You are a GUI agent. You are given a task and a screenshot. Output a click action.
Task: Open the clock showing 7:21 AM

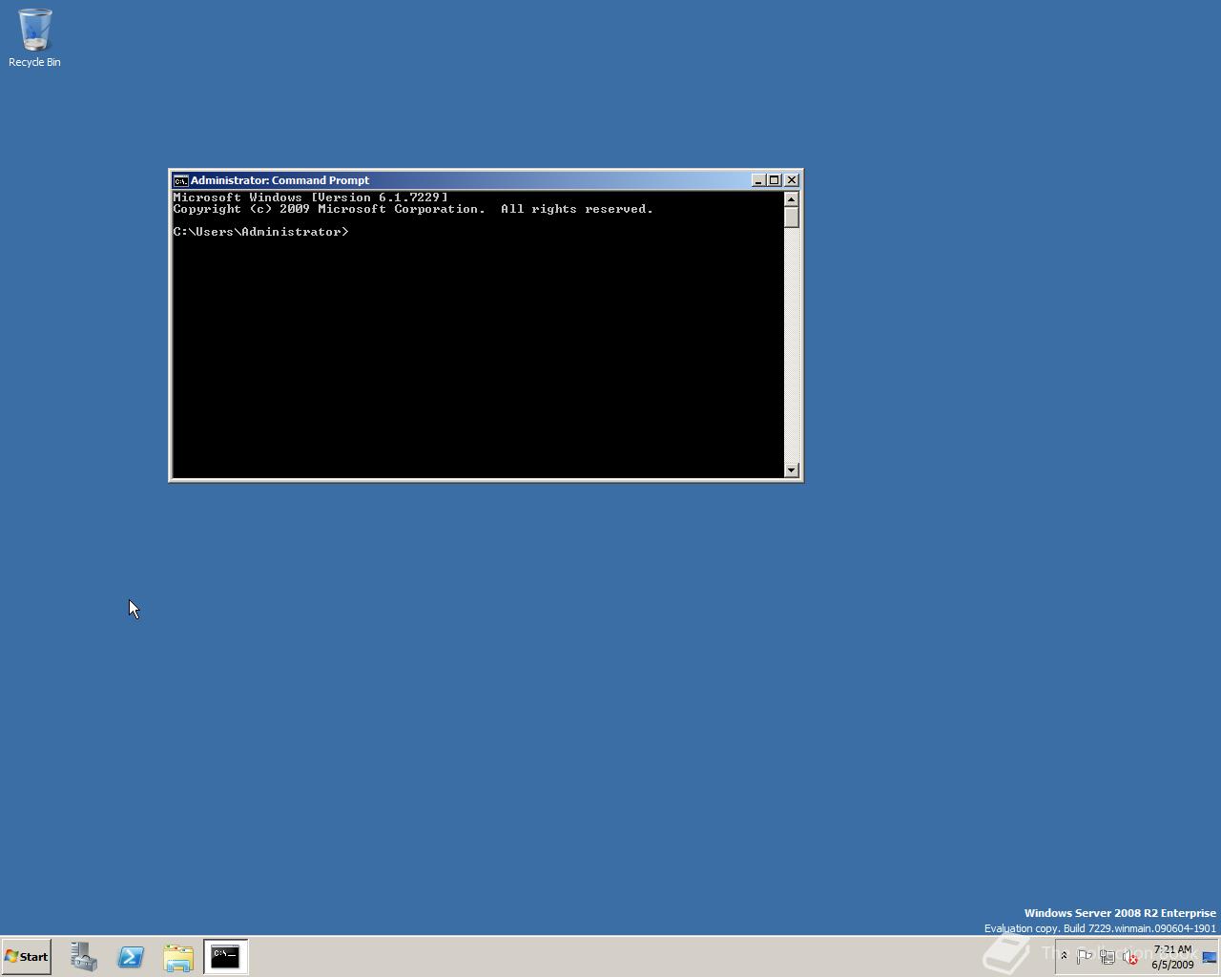[1172, 957]
